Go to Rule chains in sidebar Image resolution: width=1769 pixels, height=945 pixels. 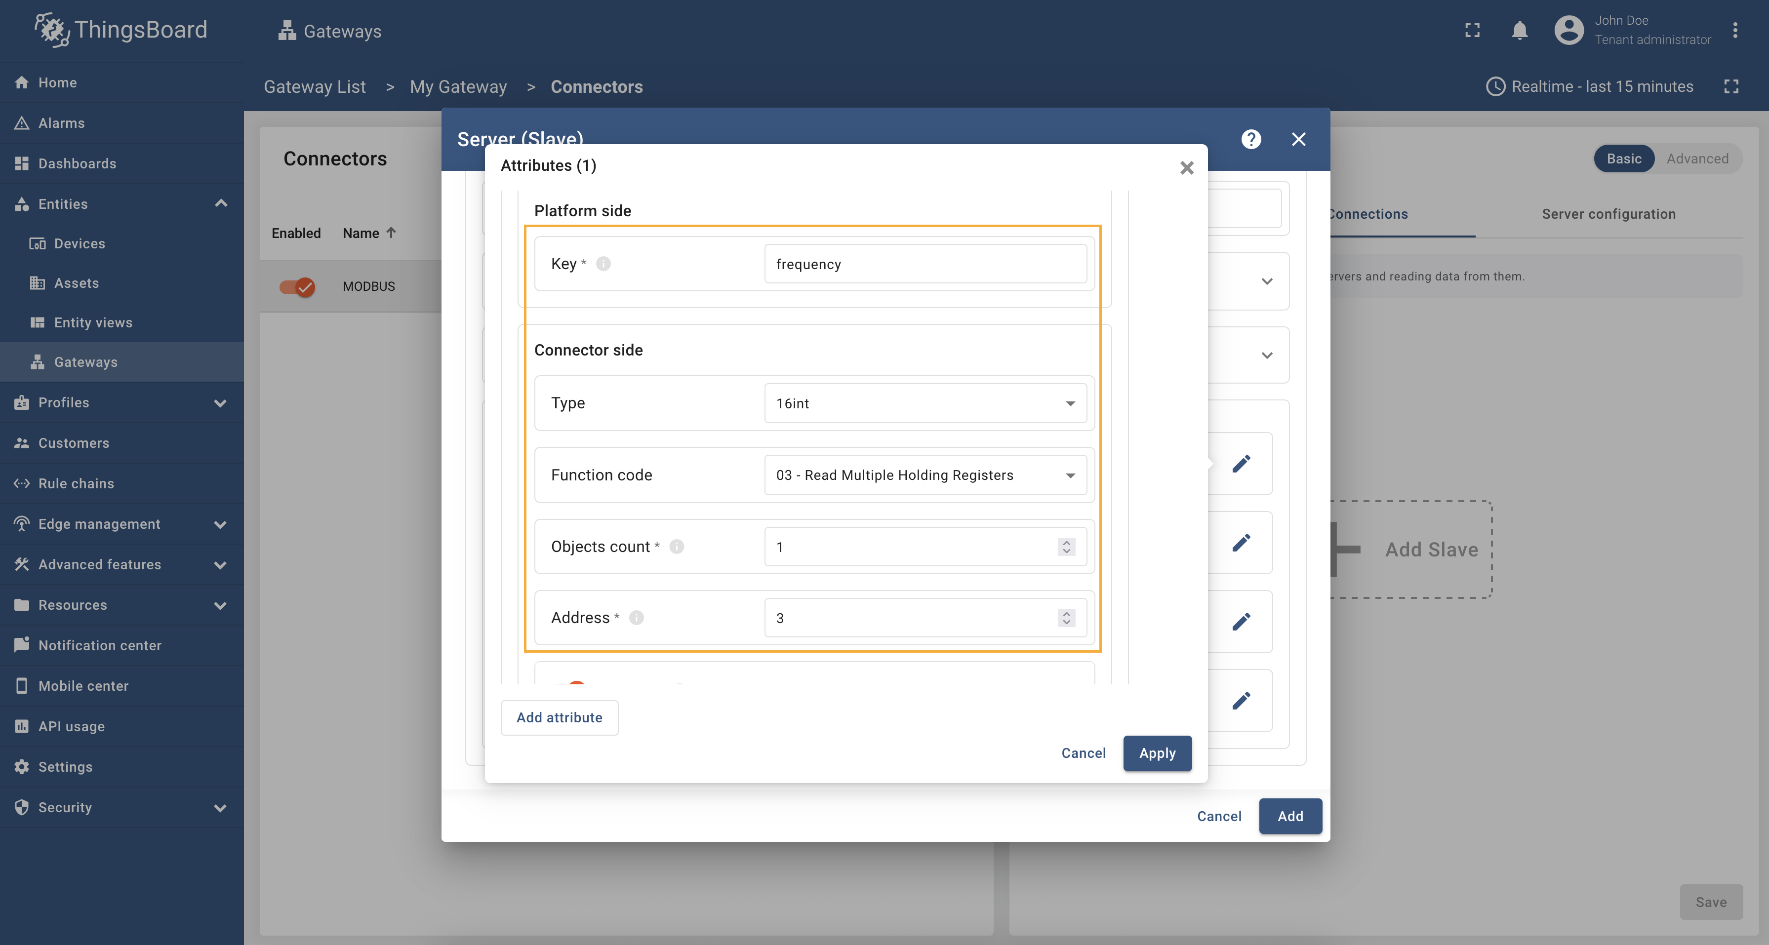[76, 483]
